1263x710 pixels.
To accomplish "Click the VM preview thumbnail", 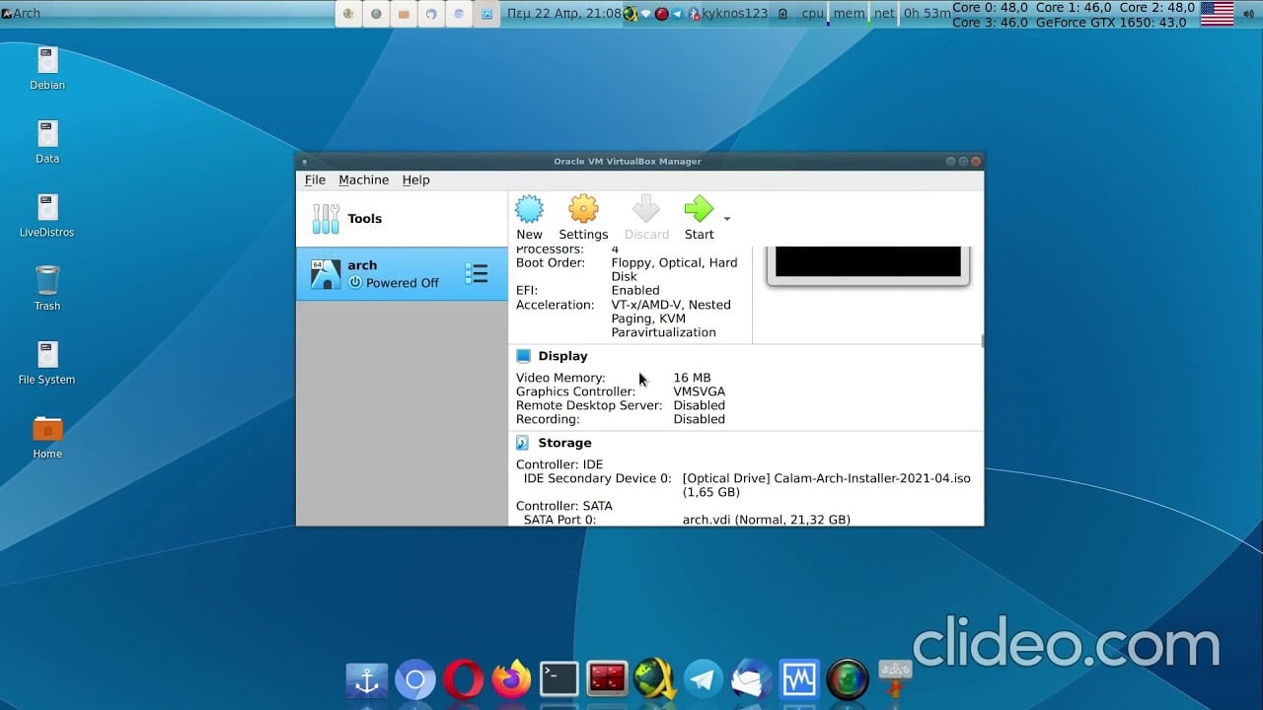I will [868, 263].
